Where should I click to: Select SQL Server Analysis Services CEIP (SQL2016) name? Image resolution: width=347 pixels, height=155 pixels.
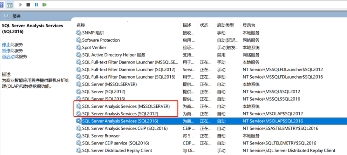(125, 128)
